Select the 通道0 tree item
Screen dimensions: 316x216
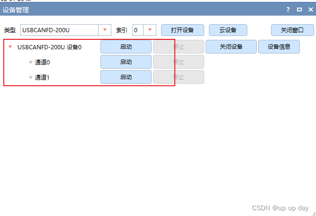pos(42,62)
